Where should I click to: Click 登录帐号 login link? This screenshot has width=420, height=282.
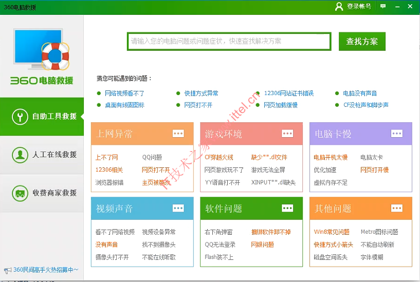(x=359, y=7)
